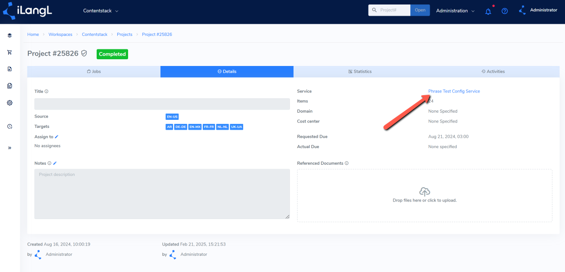
Task: Click the Administrator avatar icon in the header
Action: point(523,10)
